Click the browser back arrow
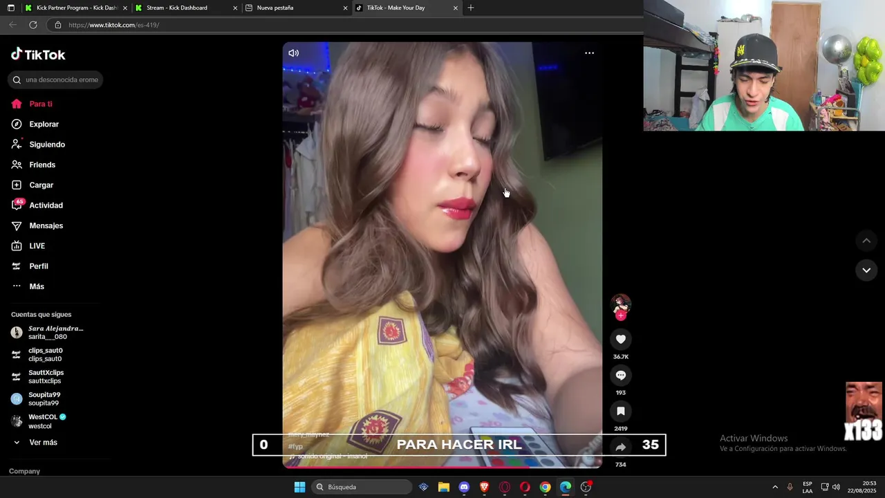The height and width of the screenshot is (498, 885). tap(12, 25)
